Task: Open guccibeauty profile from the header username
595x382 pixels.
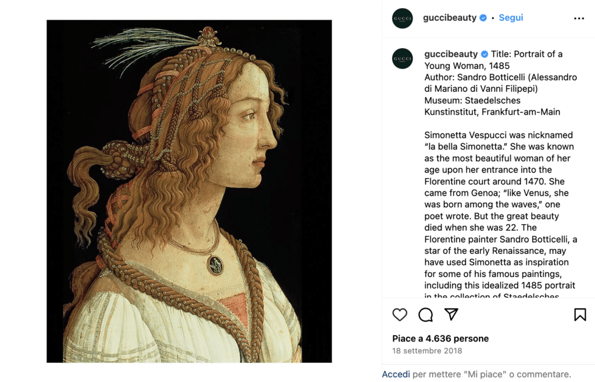Action: click(449, 18)
